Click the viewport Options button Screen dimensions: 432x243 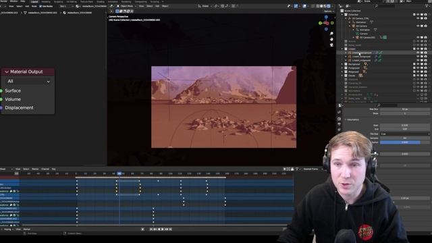coord(329,11)
